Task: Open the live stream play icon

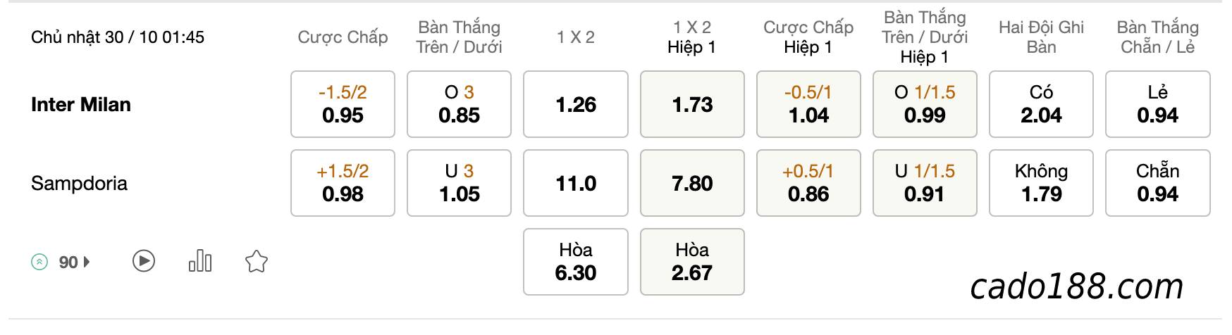Action: pos(144,262)
